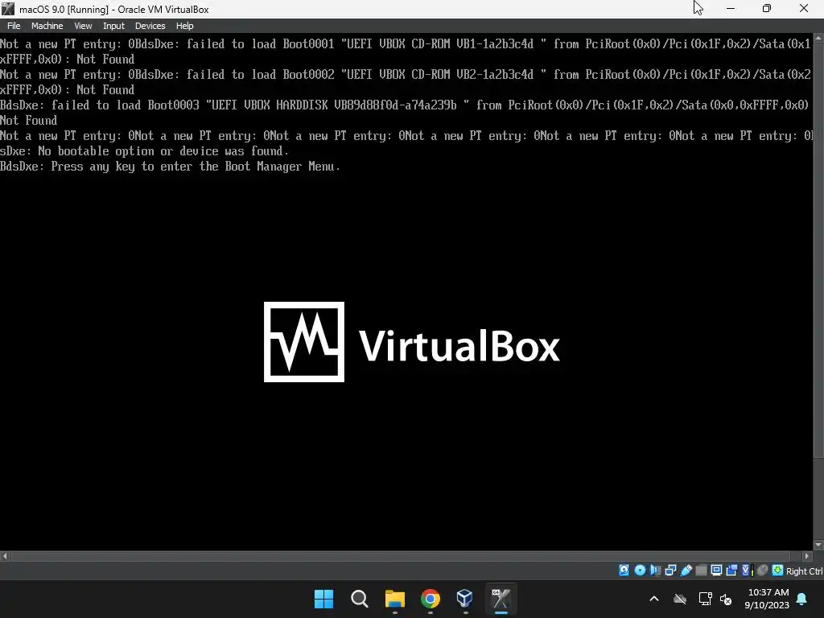The width and height of the screenshot is (824, 618).
Task: Click the Right Ctrl host key label
Action: (x=804, y=571)
